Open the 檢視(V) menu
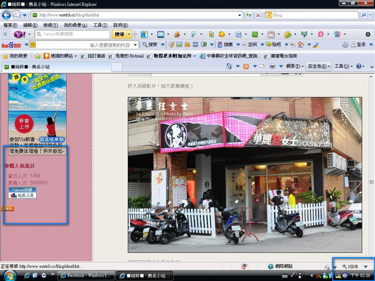375x281 pixels. (50, 25)
